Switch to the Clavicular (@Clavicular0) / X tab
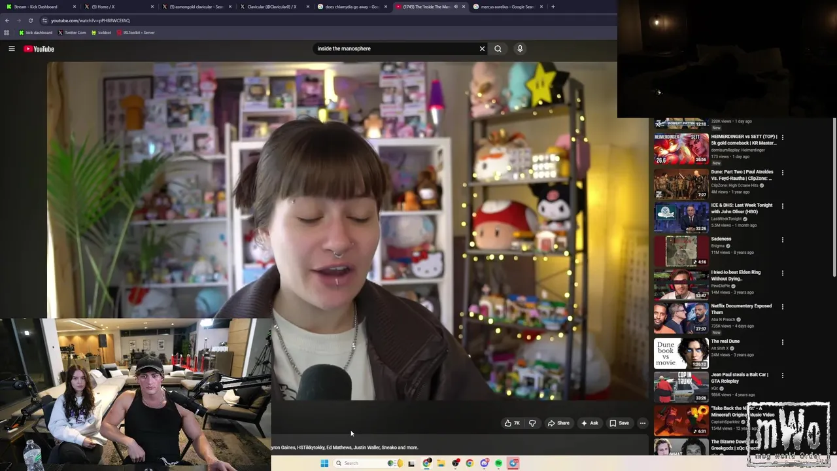Screen dimensions: 837x471 click(x=273, y=7)
